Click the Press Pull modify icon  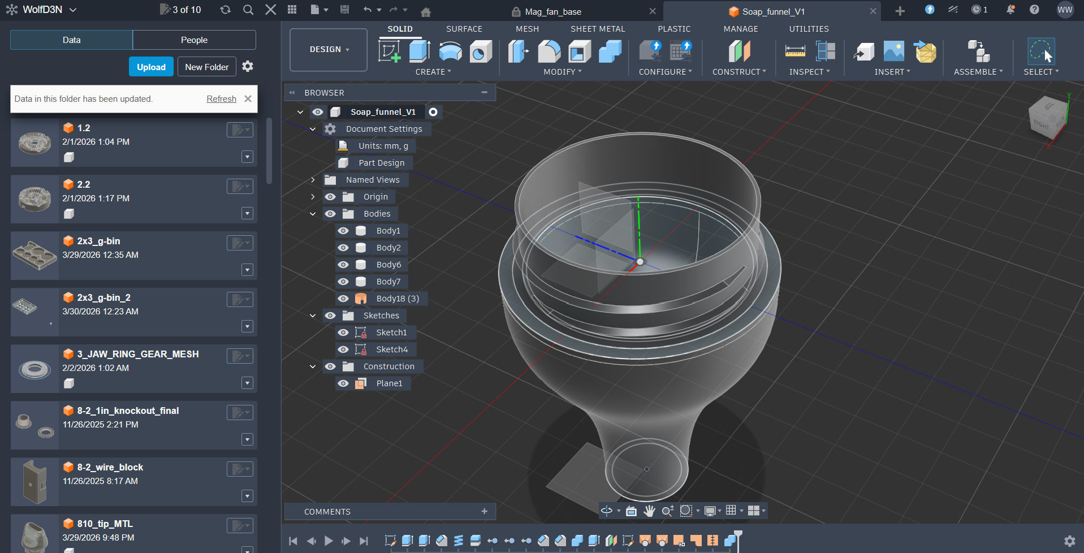(x=518, y=51)
